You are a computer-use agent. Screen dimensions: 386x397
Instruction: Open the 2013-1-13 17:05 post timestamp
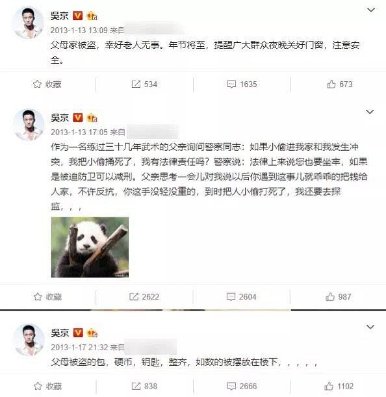79,132
